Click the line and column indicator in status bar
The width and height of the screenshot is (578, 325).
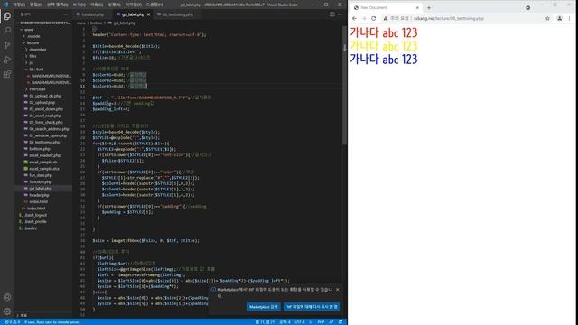click(265, 322)
